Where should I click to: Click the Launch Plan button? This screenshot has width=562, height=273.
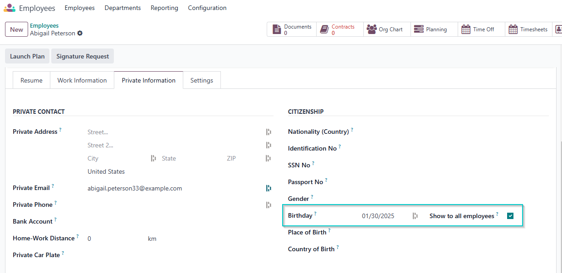(27, 56)
